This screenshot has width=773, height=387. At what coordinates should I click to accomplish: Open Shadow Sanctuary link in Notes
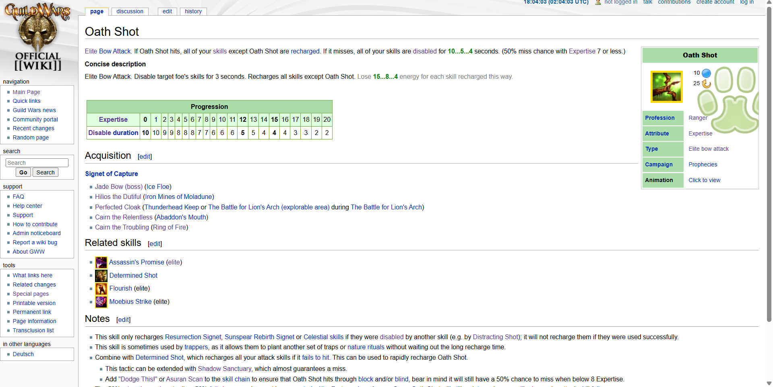click(x=225, y=369)
